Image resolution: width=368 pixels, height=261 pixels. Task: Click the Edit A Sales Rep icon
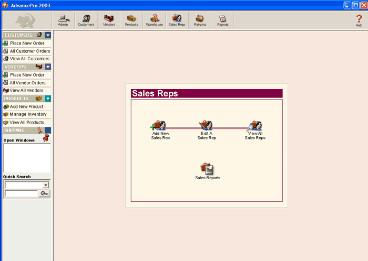click(206, 125)
